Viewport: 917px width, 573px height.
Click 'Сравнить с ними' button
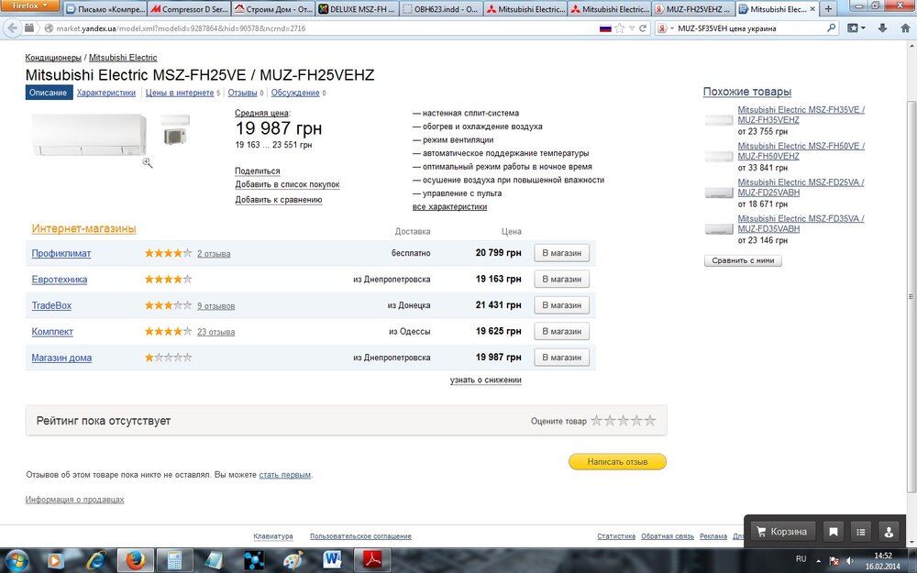(x=743, y=260)
